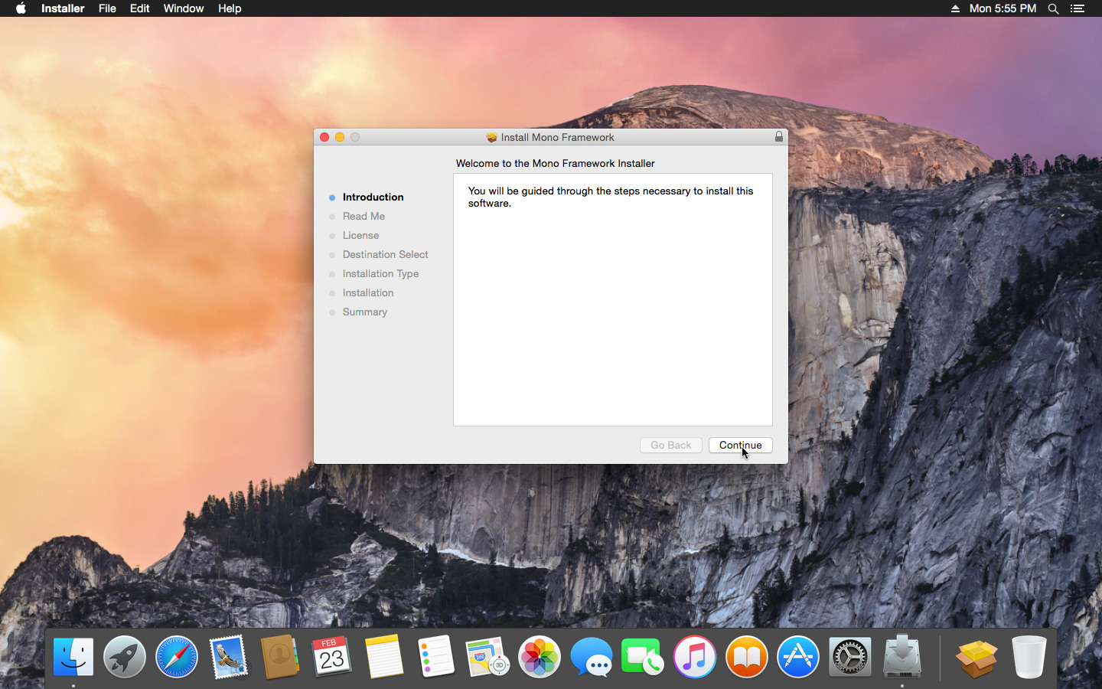Open Launchpad rocket icon in dock

coord(125,657)
